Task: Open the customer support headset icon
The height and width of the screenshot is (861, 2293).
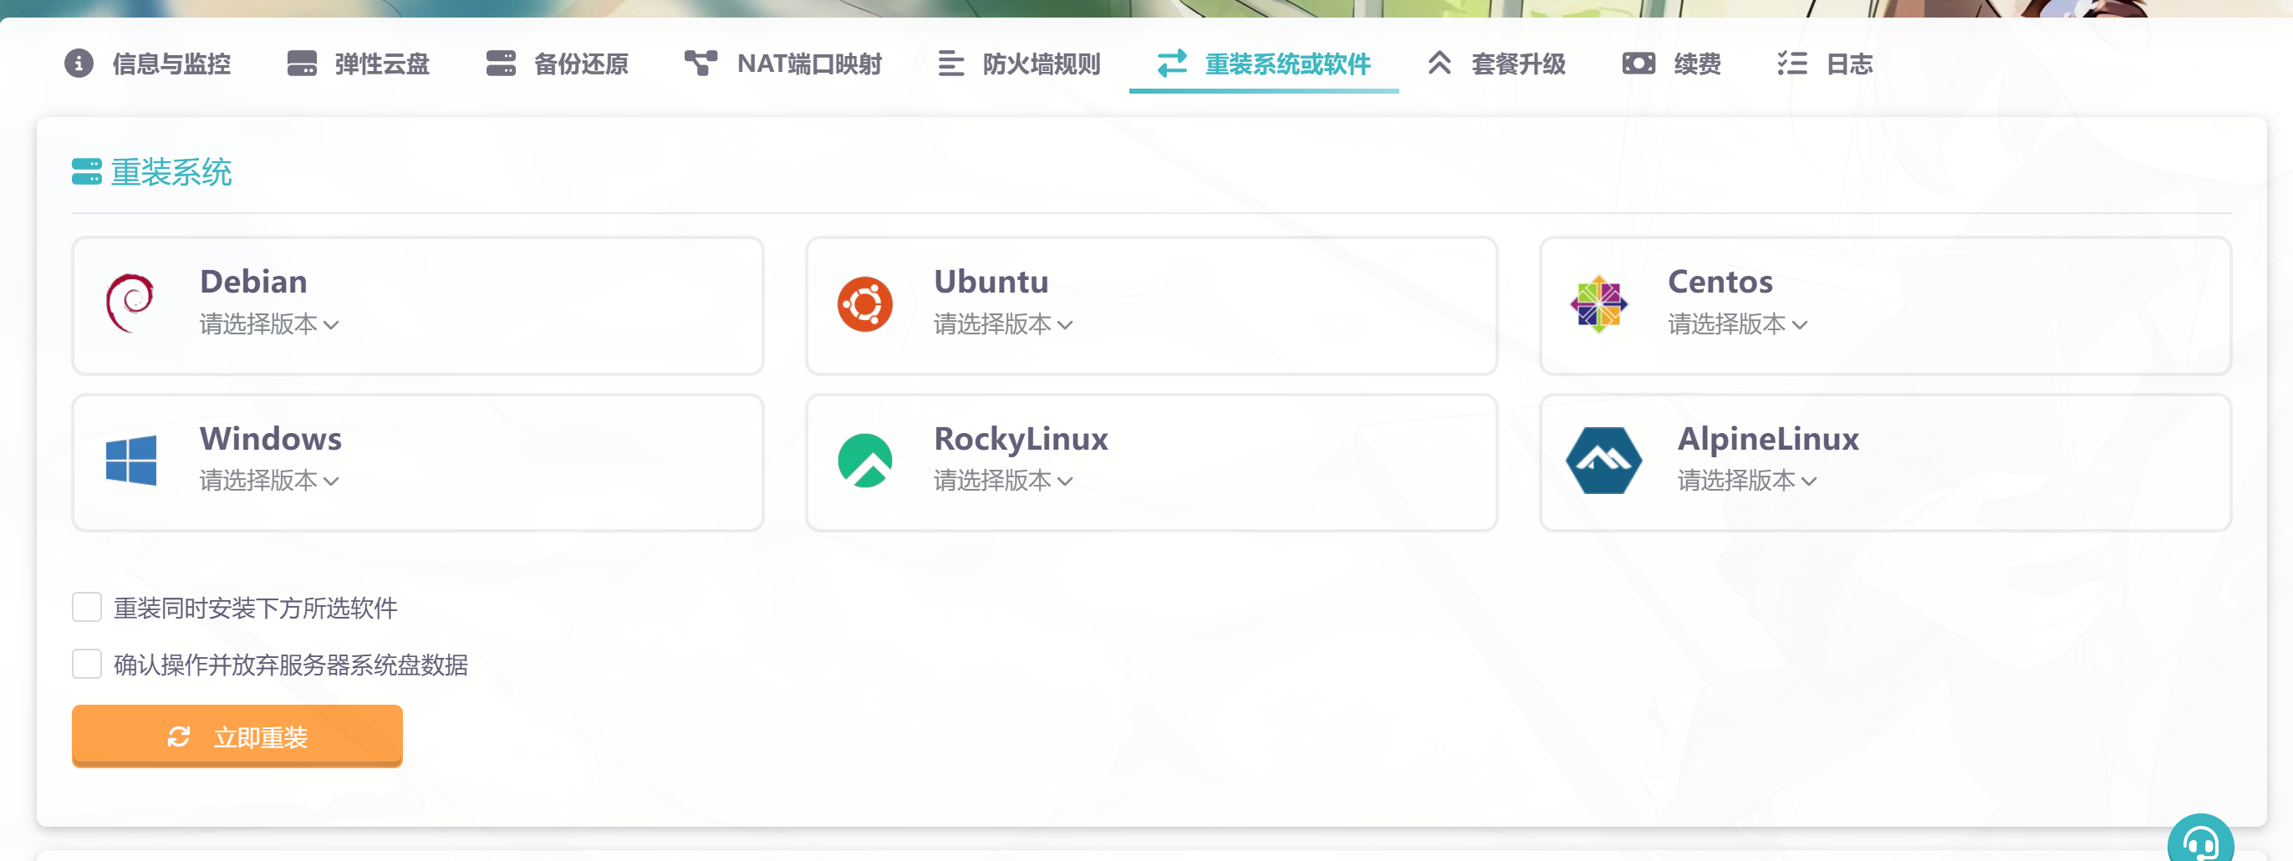Action: [x=2200, y=841]
